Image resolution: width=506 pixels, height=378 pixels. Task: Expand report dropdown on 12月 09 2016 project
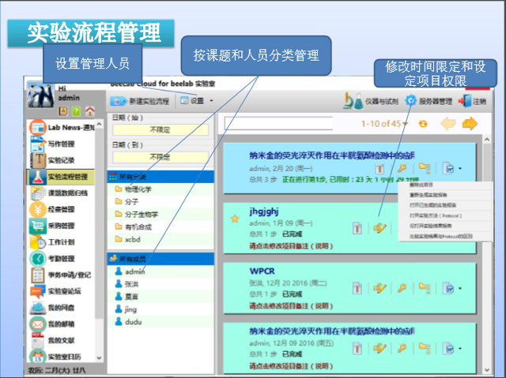(460, 348)
